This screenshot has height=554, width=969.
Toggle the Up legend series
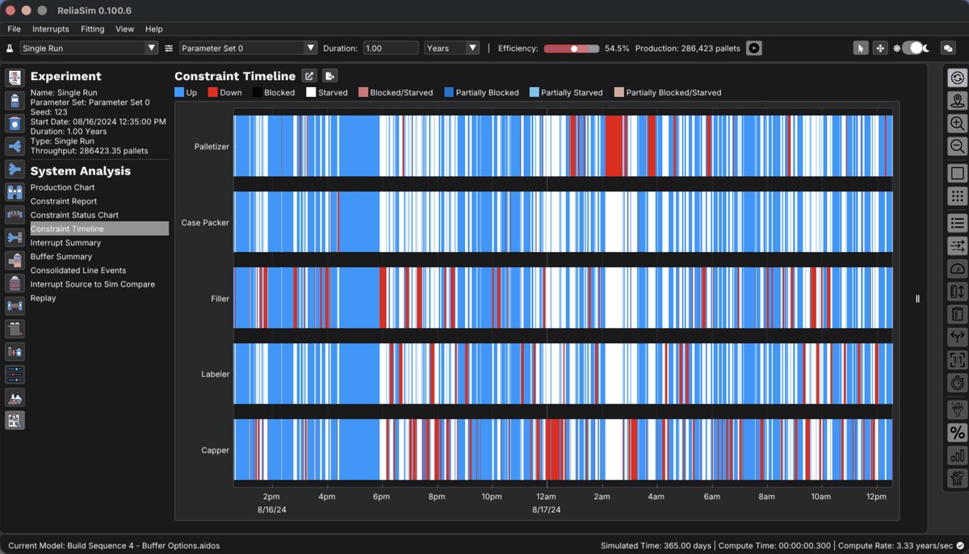tap(186, 93)
